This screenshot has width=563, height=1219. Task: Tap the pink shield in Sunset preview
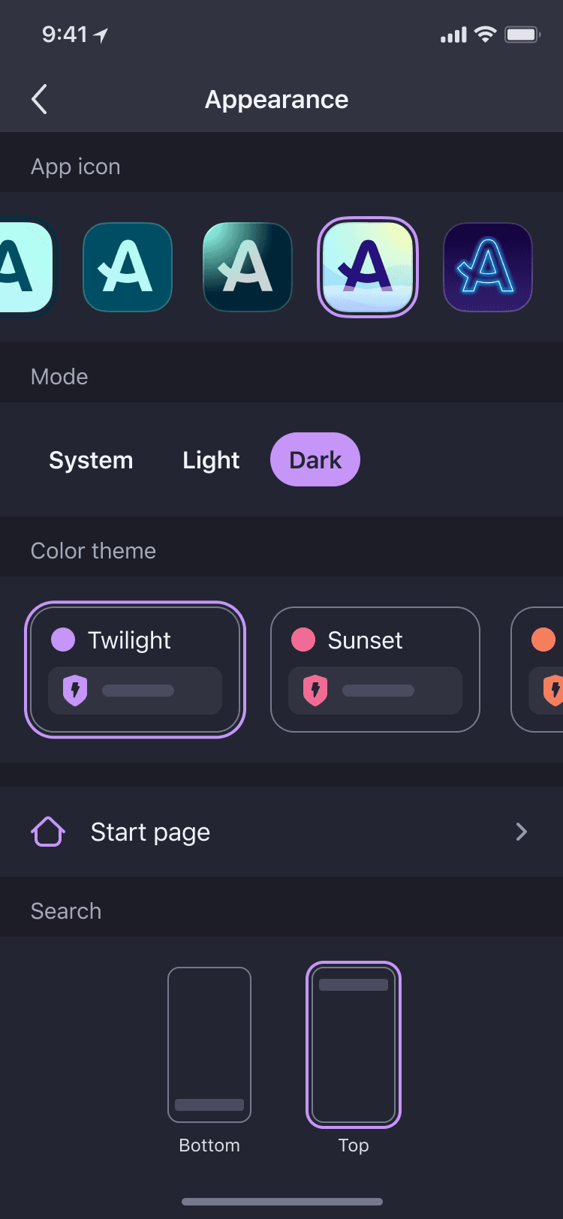315,691
